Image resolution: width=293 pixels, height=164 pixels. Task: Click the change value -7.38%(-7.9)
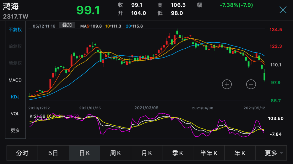(236, 5)
